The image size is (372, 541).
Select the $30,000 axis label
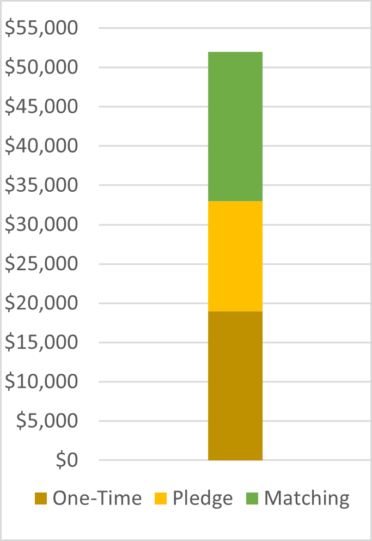pyautogui.click(x=41, y=224)
